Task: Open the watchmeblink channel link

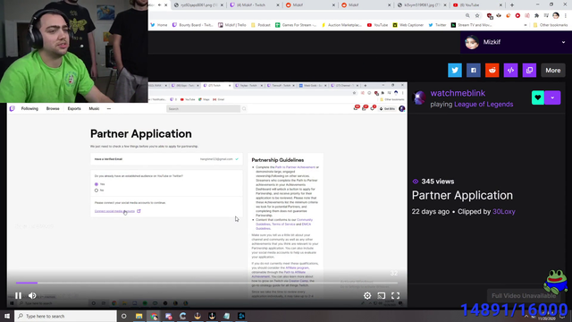Action: point(458,93)
